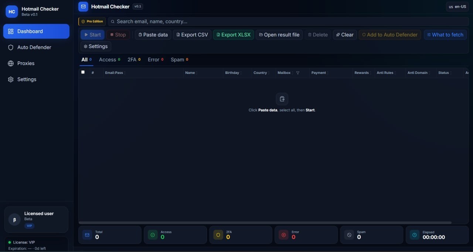Click the beta user avatar
The width and height of the screenshot is (473, 252).
(14, 219)
